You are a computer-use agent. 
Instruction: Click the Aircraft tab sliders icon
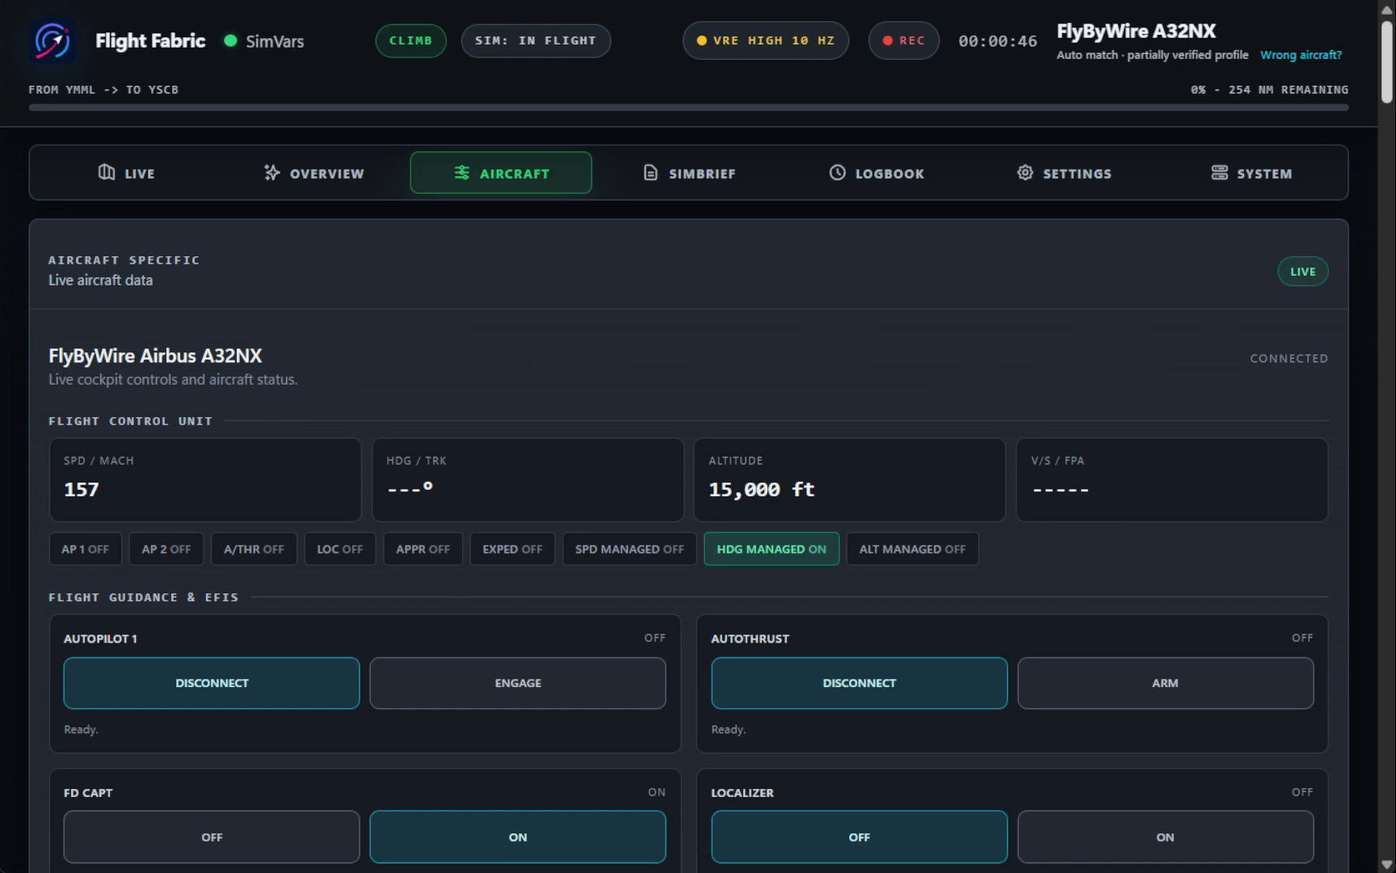point(462,172)
